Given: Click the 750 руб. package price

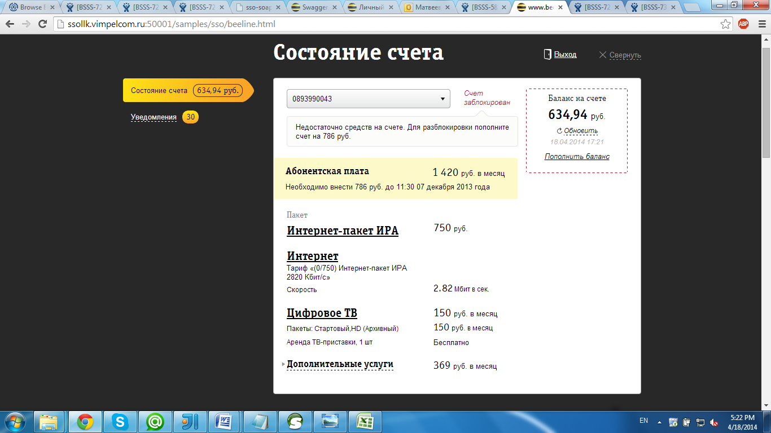Looking at the screenshot, I should pyautogui.click(x=450, y=228).
